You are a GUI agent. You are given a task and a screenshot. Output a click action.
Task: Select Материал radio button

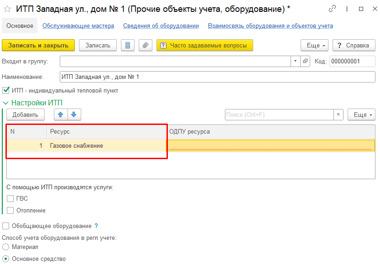click(5, 247)
